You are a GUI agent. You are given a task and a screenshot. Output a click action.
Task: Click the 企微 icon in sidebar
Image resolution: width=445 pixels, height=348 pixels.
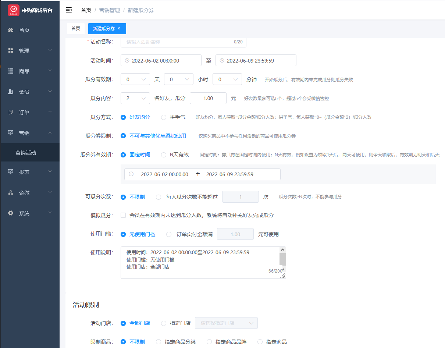[11, 193]
